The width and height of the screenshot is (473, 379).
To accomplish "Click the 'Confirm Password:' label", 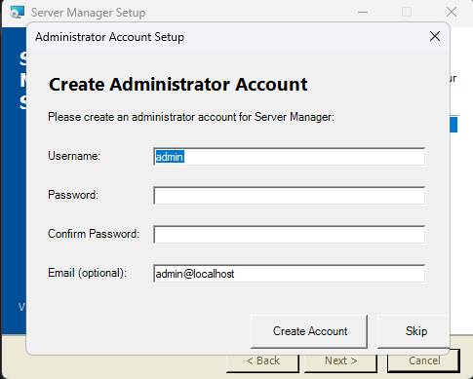I will click(94, 234).
